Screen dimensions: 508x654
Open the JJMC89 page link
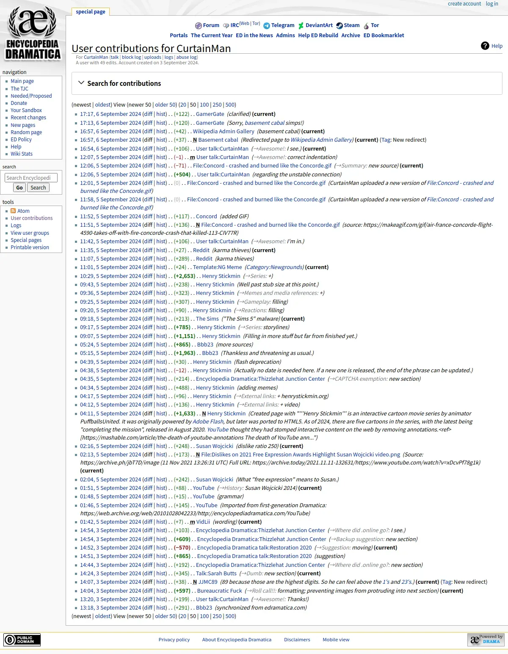click(x=208, y=582)
